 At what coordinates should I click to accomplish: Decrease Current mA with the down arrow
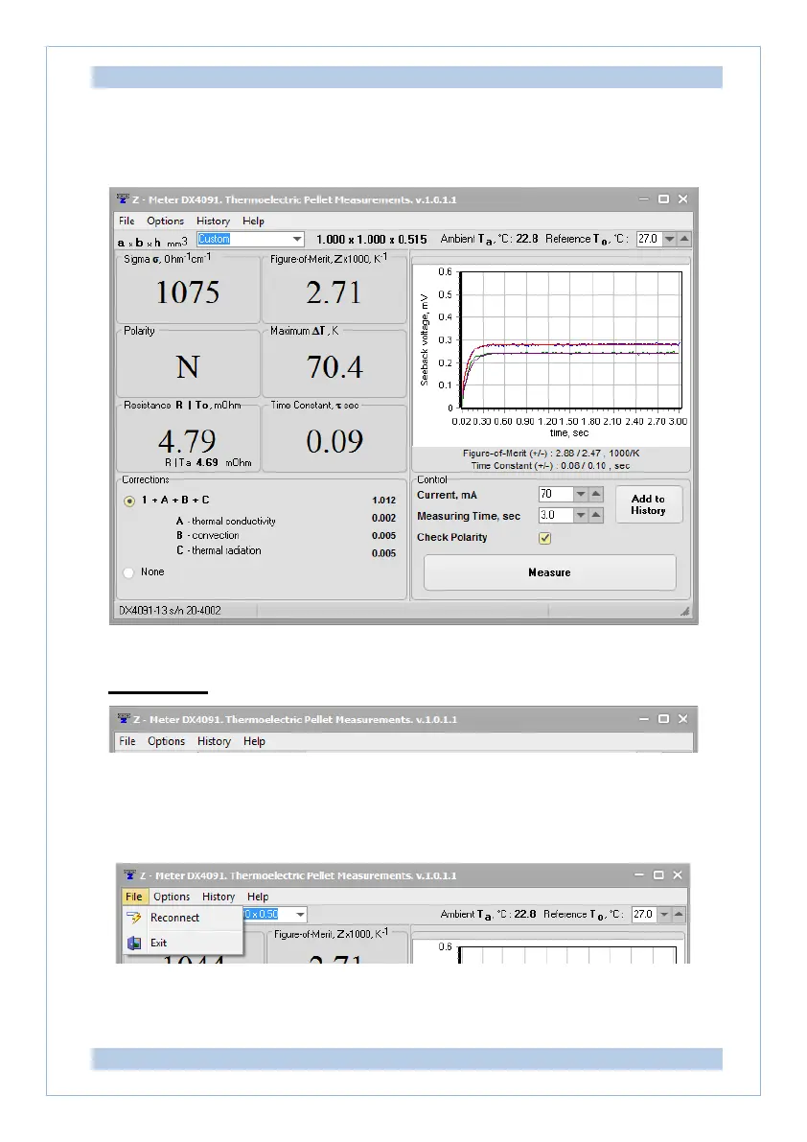tap(581, 495)
